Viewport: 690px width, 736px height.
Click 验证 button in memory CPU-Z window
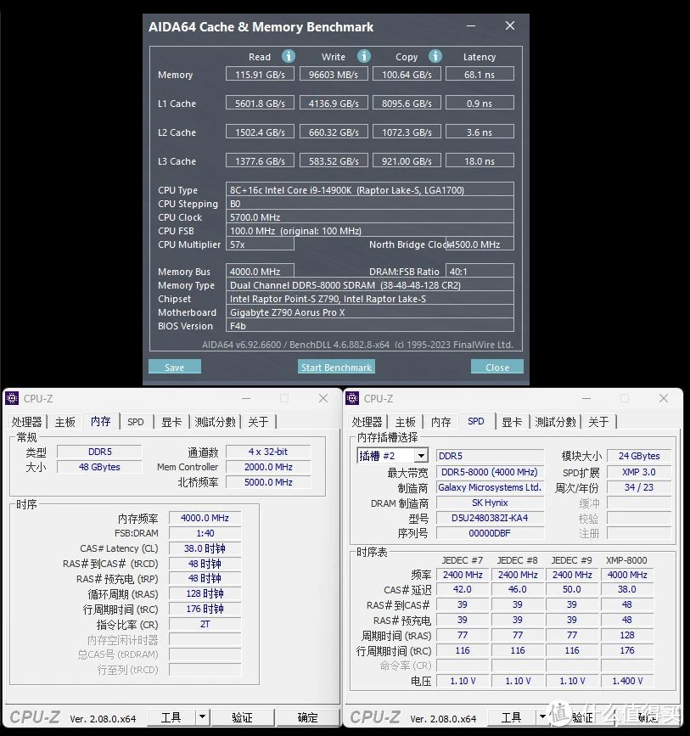[x=243, y=717]
